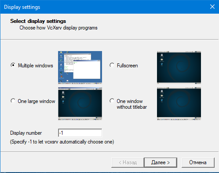Image resolution: width=219 pixels, height=173 pixels.
Task: Click the Display settings title bar text
Action: (x=22, y=7)
